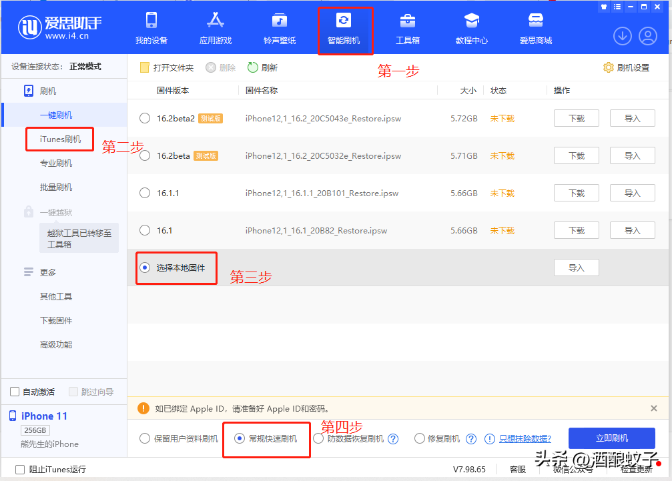
Task: Click the 一键越狱 lock icon
Action: point(28,211)
